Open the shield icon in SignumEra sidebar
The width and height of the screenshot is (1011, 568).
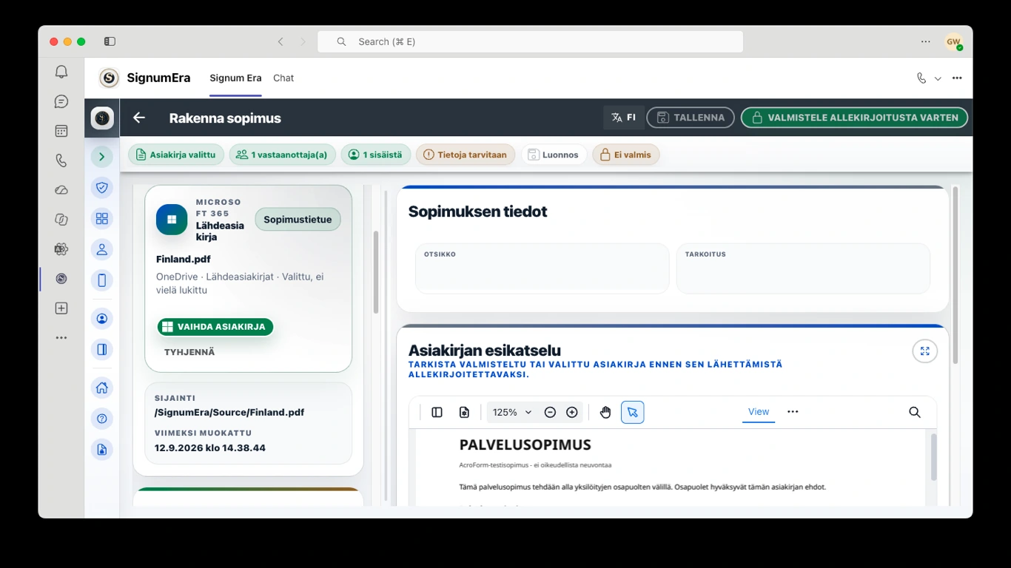(x=102, y=187)
